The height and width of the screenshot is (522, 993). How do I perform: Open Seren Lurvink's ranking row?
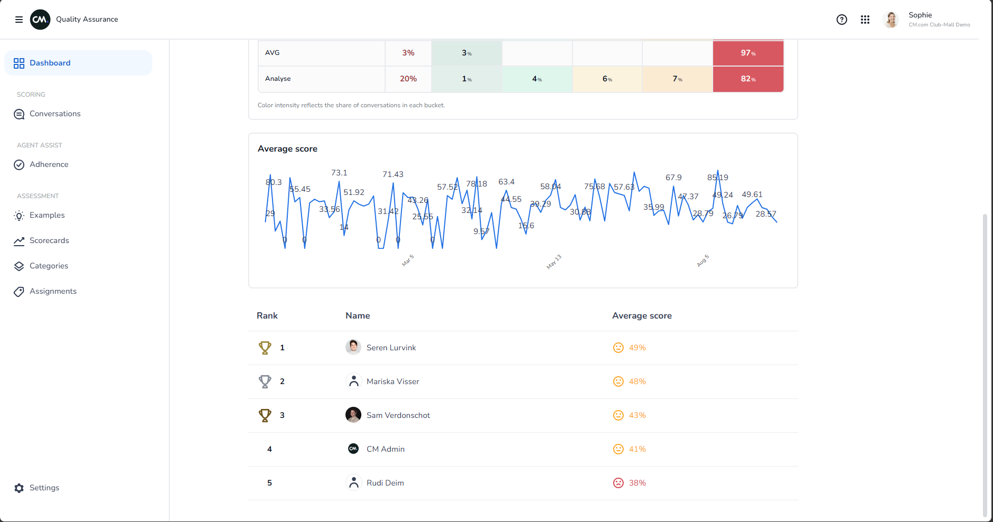(x=523, y=348)
